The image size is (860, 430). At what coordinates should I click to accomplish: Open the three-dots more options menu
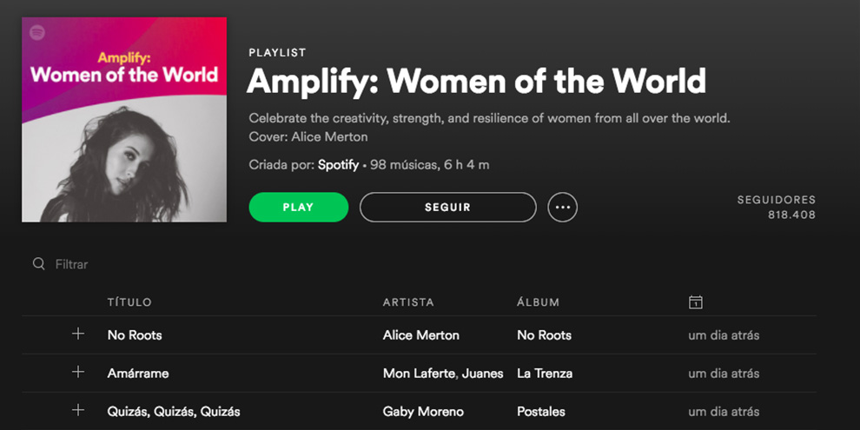pyautogui.click(x=562, y=208)
